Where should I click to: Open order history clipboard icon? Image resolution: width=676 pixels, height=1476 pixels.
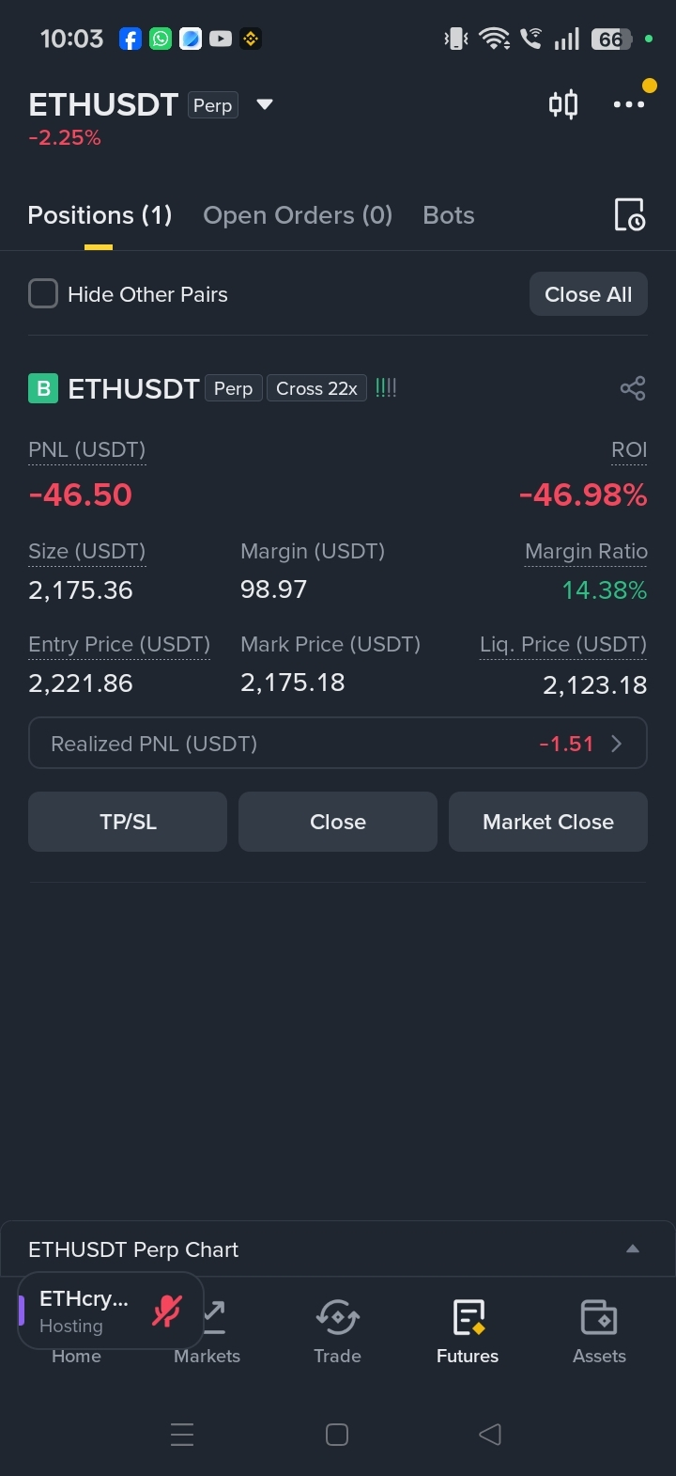pyautogui.click(x=629, y=215)
